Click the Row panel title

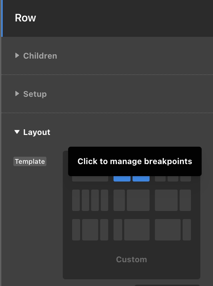[x=25, y=18]
